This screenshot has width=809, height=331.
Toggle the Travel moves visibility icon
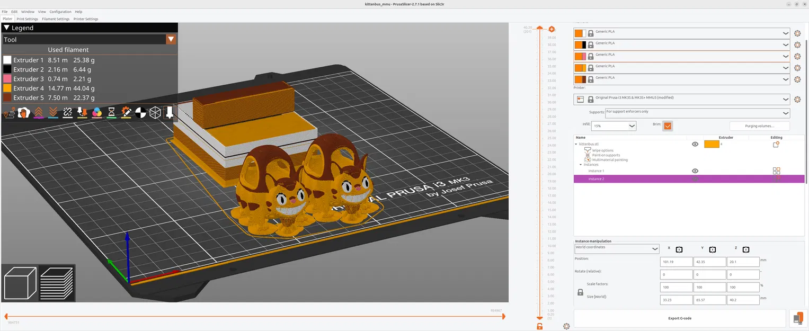(x=9, y=112)
